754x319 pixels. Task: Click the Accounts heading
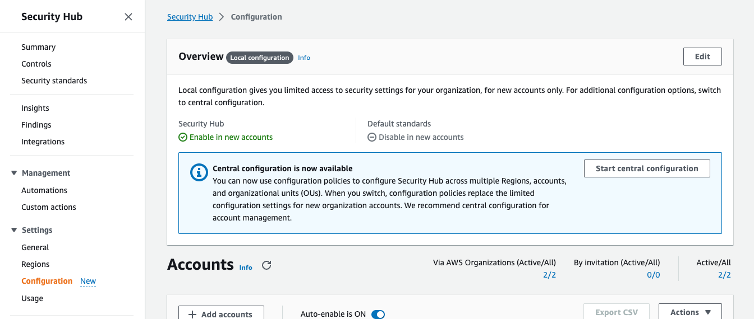200,264
